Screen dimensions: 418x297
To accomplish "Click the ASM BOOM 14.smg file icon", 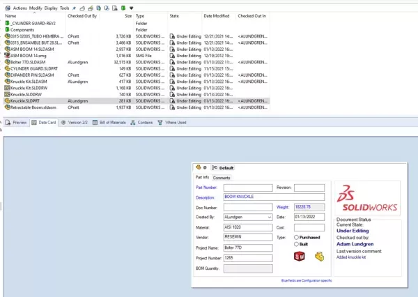I will (x=8, y=56).
